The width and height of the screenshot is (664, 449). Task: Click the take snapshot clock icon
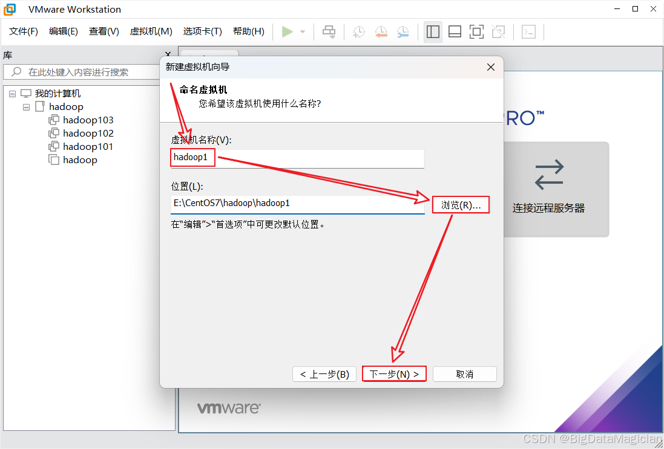coord(359,31)
